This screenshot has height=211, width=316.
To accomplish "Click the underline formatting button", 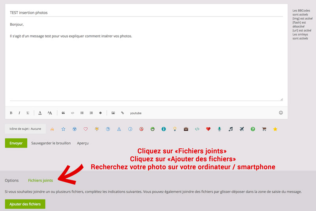I will click(28, 113).
